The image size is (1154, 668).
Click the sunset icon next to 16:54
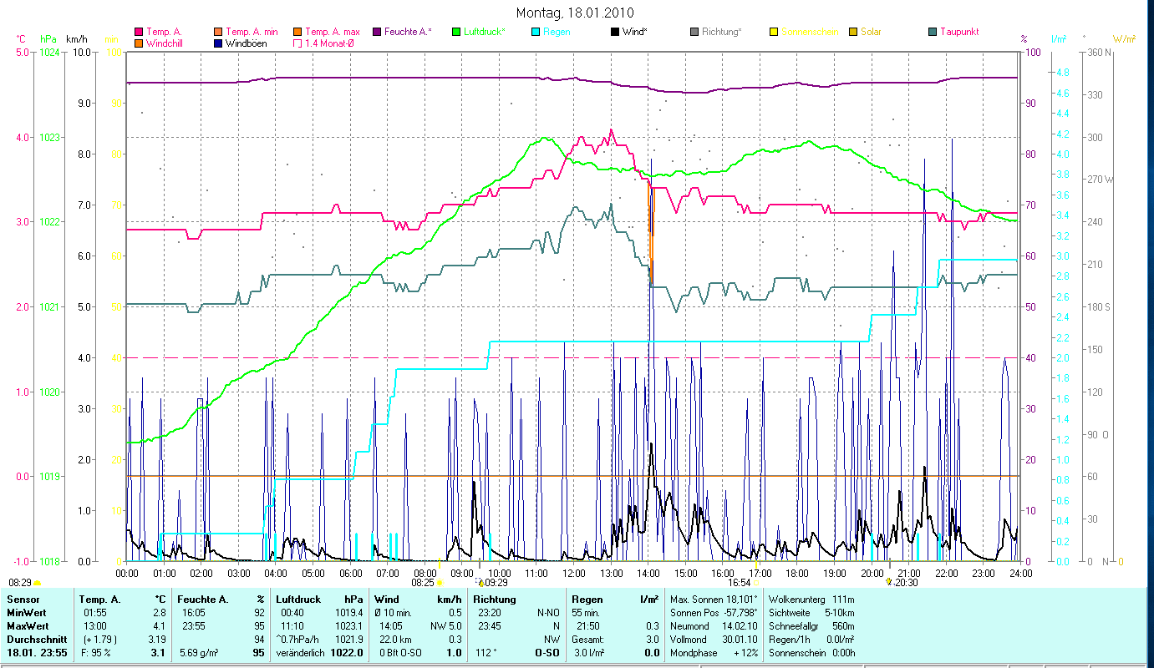coord(755,583)
